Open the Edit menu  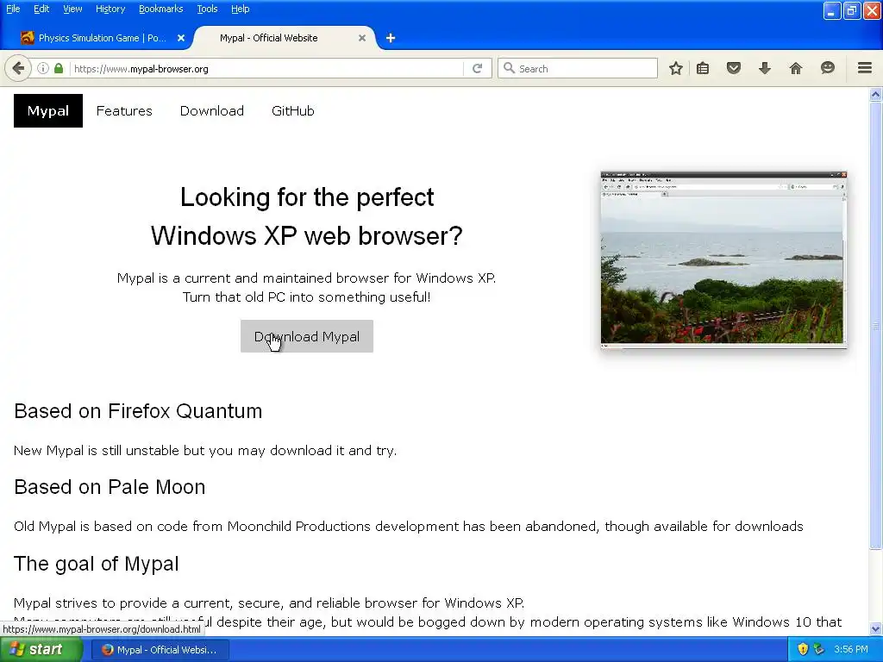click(x=41, y=9)
